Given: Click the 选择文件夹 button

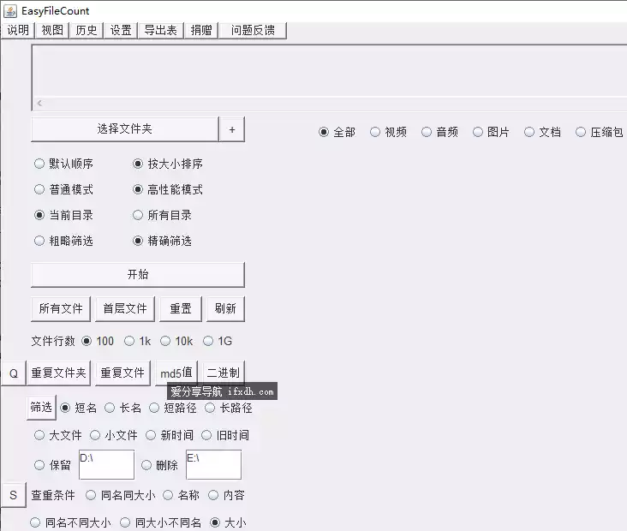Looking at the screenshot, I should pyautogui.click(x=125, y=128).
